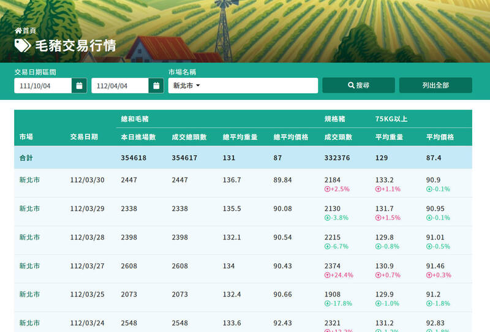Screen dimensions: 490x332
Task: Click the down arrow icon beside -17.8%
Action: click(x=328, y=304)
